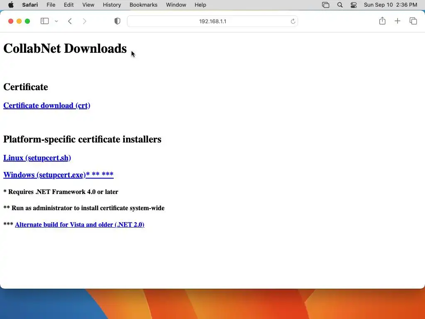Open the Edit menu
The width and height of the screenshot is (425, 319).
coord(68,5)
